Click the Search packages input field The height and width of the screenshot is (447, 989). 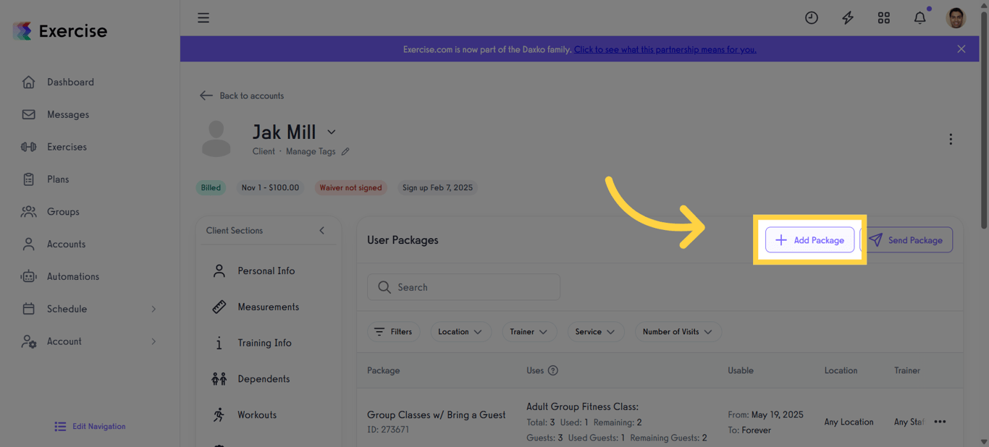pyautogui.click(x=463, y=287)
